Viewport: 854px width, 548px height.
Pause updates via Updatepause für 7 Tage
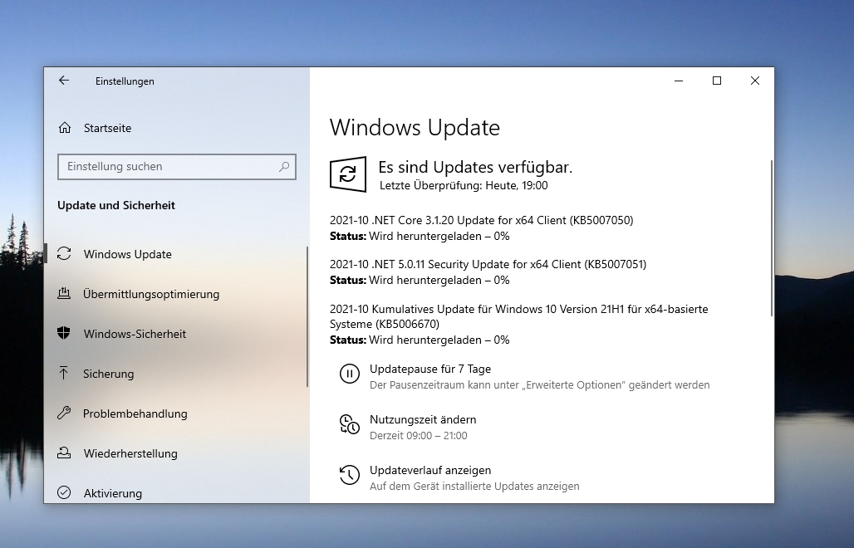[430, 369]
